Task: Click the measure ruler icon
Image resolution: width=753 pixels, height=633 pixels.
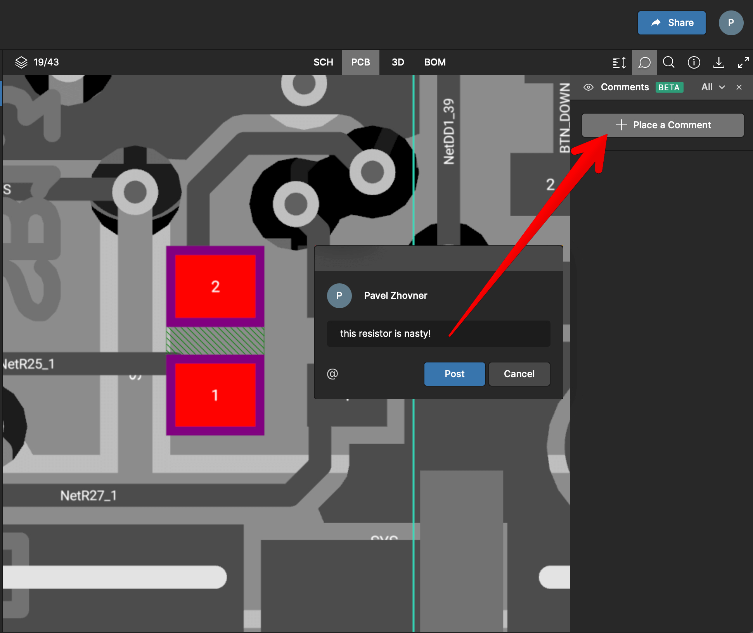Action: coord(619,62)
